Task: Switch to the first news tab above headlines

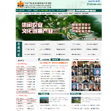Action: click(44, 60)
